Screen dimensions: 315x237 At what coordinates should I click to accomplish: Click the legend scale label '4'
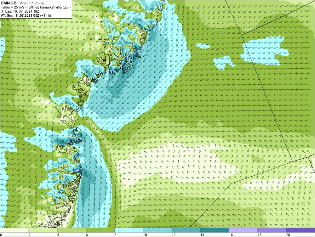pos(58,235)
